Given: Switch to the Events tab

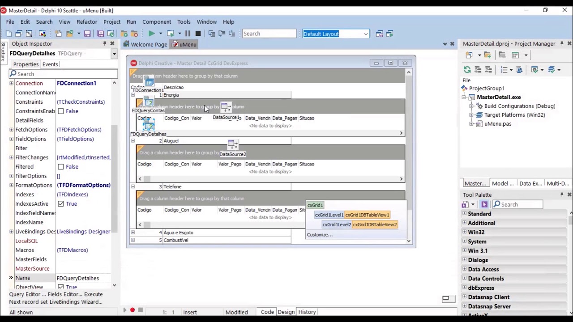Looking at the screenshot, I should (x=50, y=64).
